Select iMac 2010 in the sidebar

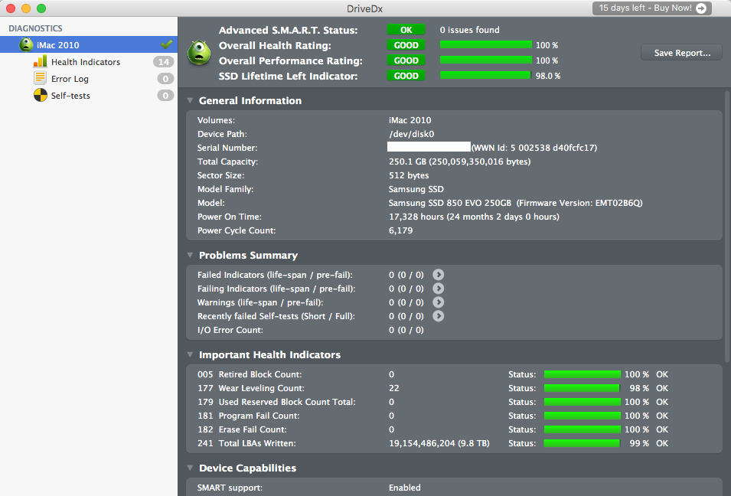(x=89, y=44)
